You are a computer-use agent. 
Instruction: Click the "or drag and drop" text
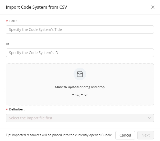pos(92,87)
